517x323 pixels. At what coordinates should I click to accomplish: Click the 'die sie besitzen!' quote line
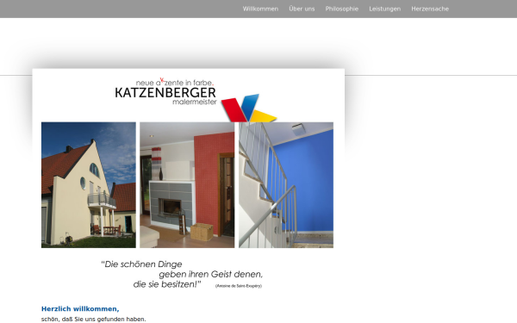coord(167,284)
